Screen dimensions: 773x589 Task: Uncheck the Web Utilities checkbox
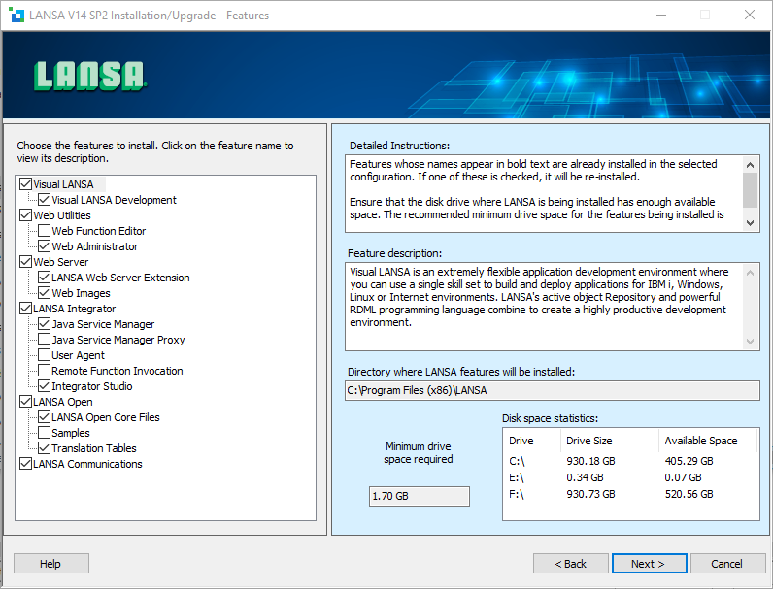25,215
